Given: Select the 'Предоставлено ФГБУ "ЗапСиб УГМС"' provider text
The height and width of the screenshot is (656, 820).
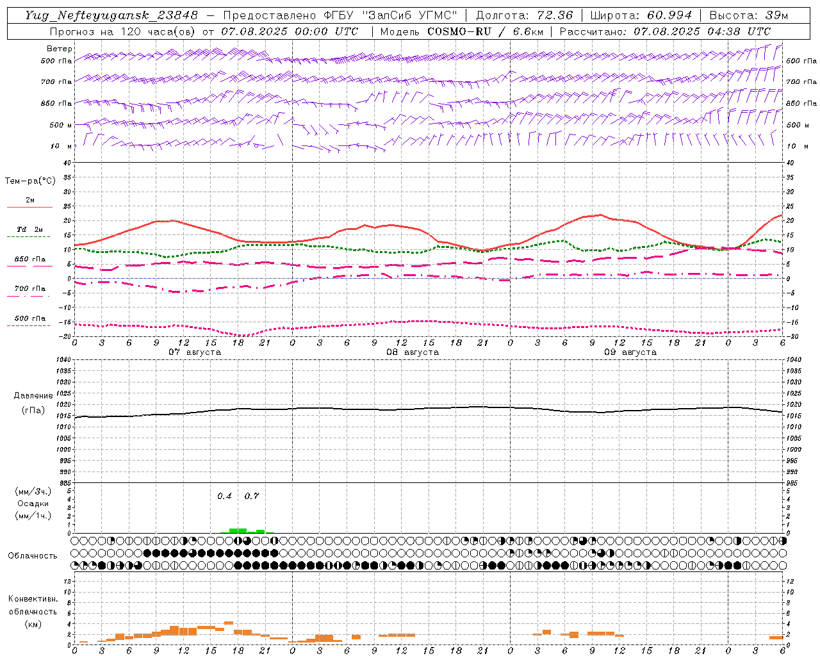Looking at the screenshot, I should pyautogui.click(x=340, y=15).
